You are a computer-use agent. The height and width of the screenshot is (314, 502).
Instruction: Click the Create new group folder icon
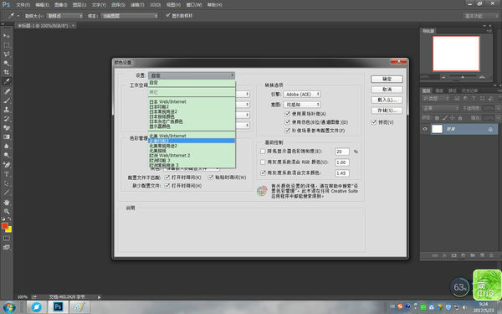(473, 255)
